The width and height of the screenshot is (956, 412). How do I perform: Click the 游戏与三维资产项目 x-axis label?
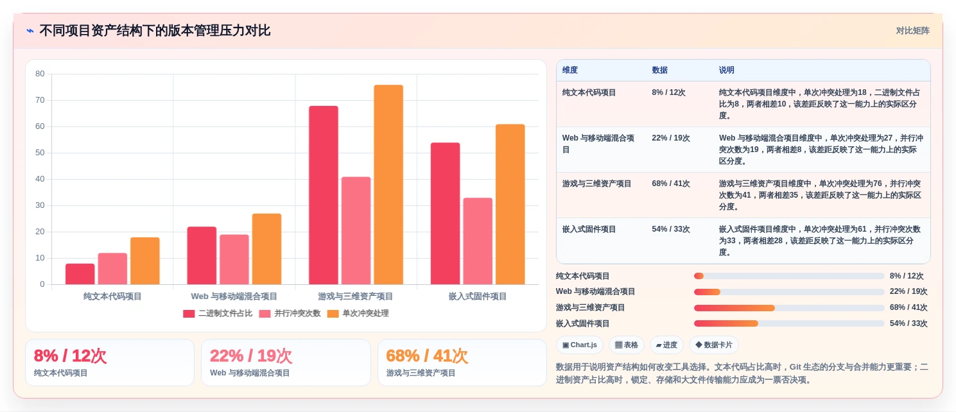(x=356, y=296)
